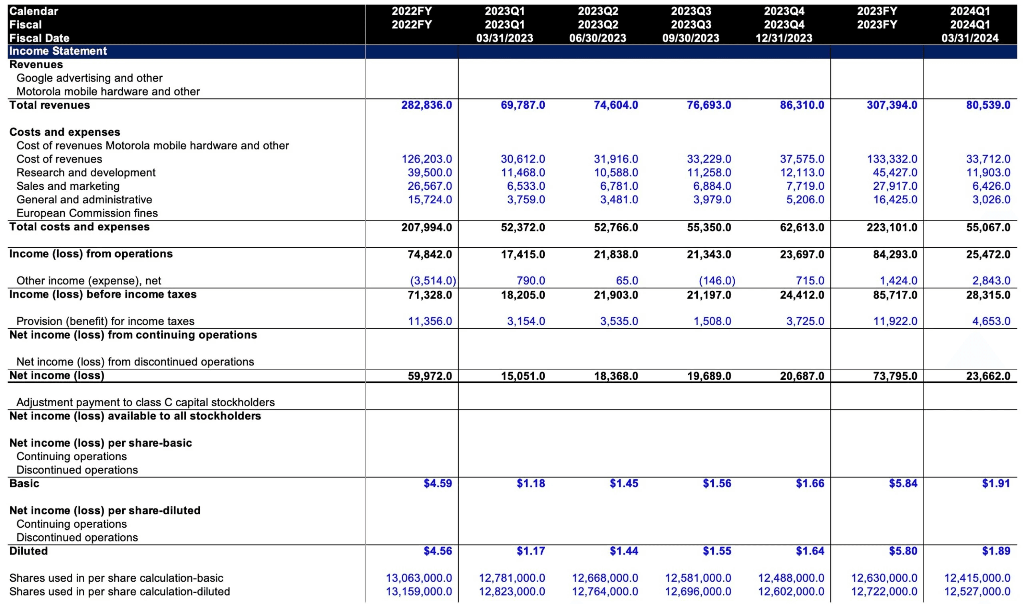
Task: Select the 2024Q1 net income cell 23,662.0
Action: (987, 376)
